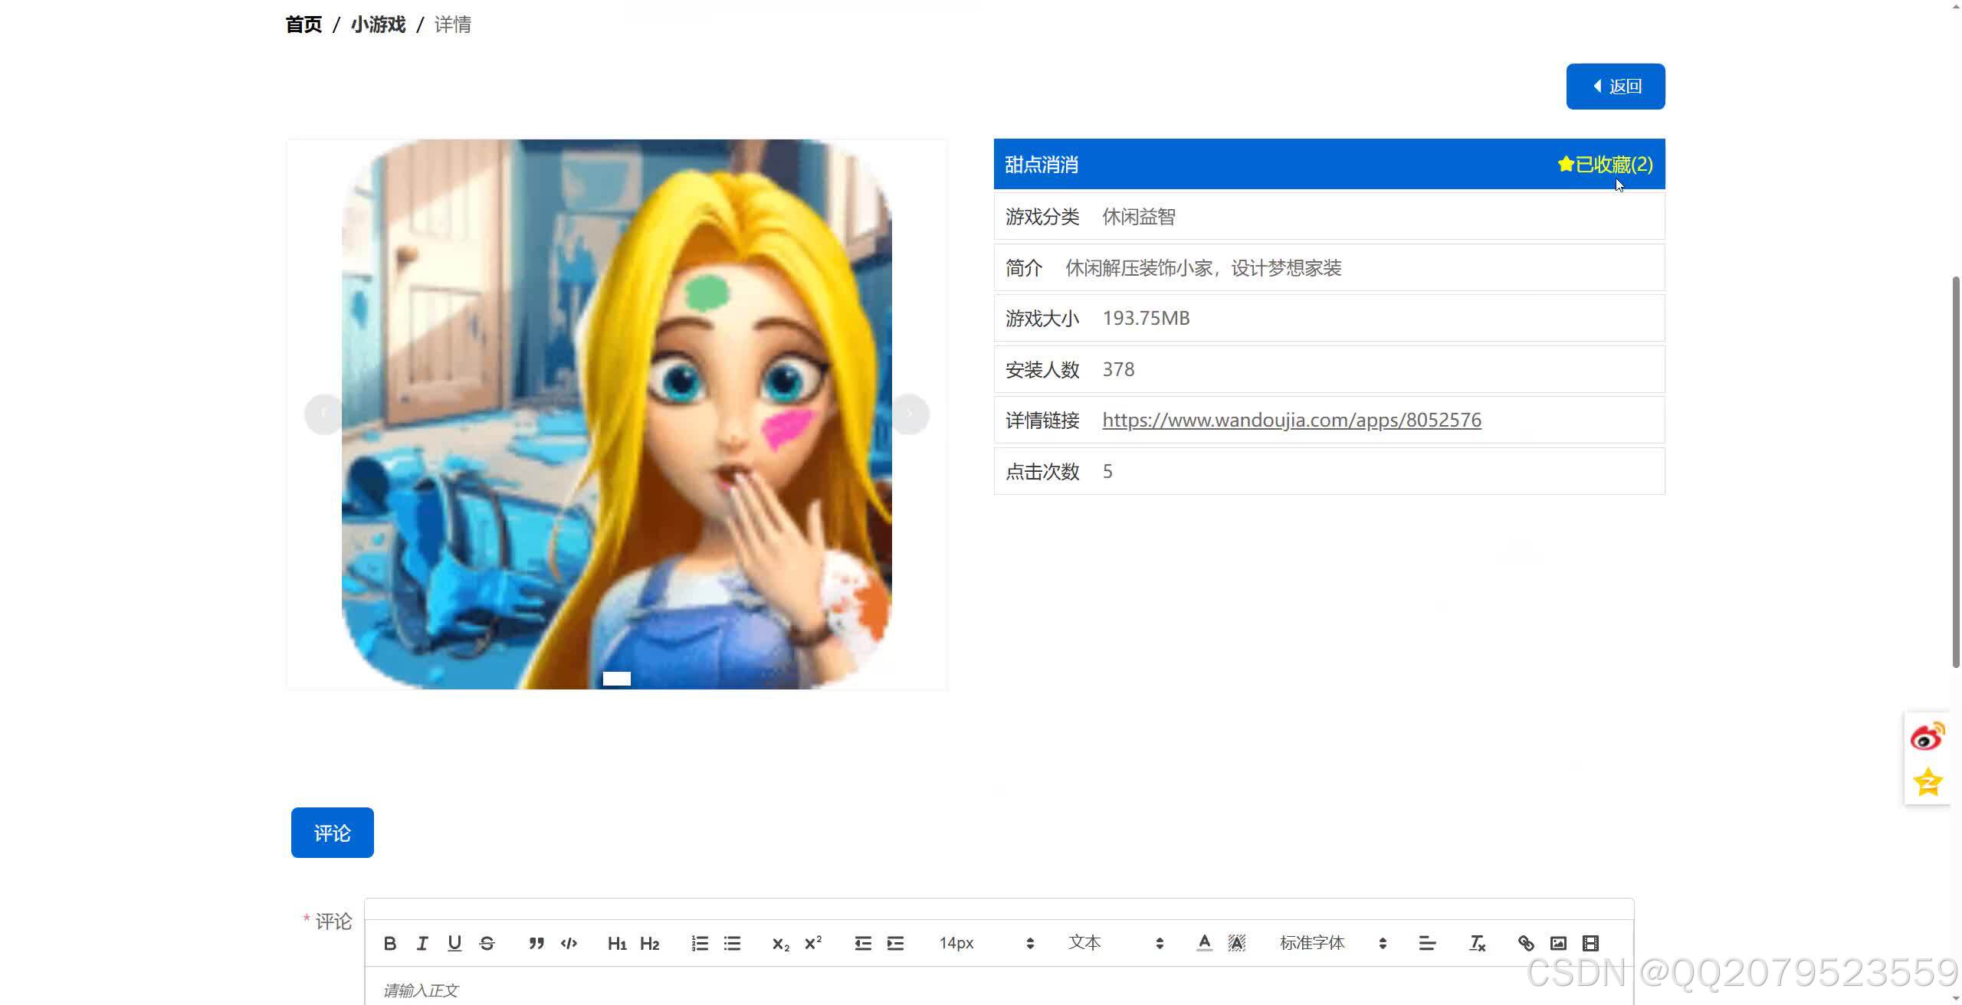The height and width of the screenshot is (1005, 1962).
Task: Click the game size 193.75MB
Action: point(1146,318)
